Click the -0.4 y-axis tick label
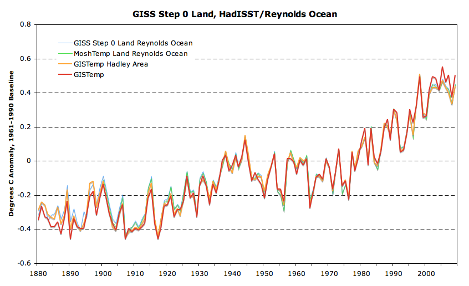 click(24, 229)
